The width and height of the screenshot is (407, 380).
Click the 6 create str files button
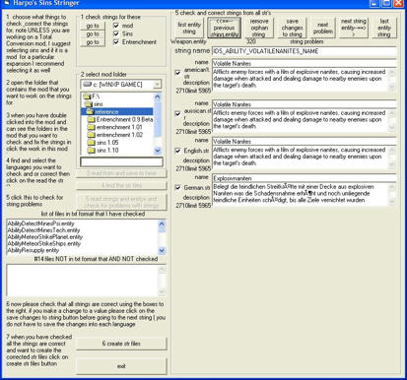pos(121,344)
